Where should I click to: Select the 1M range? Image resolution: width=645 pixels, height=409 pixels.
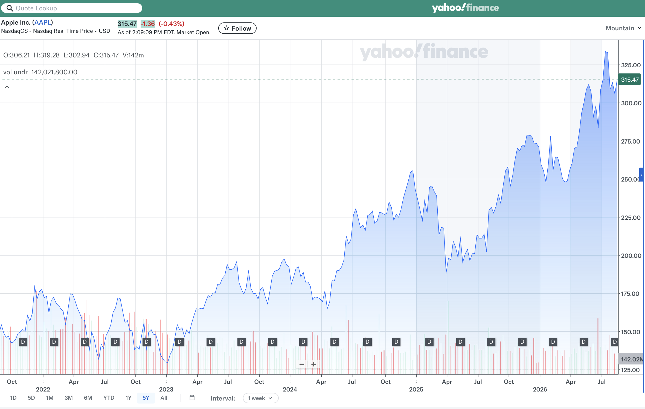[x=50, y=398]
